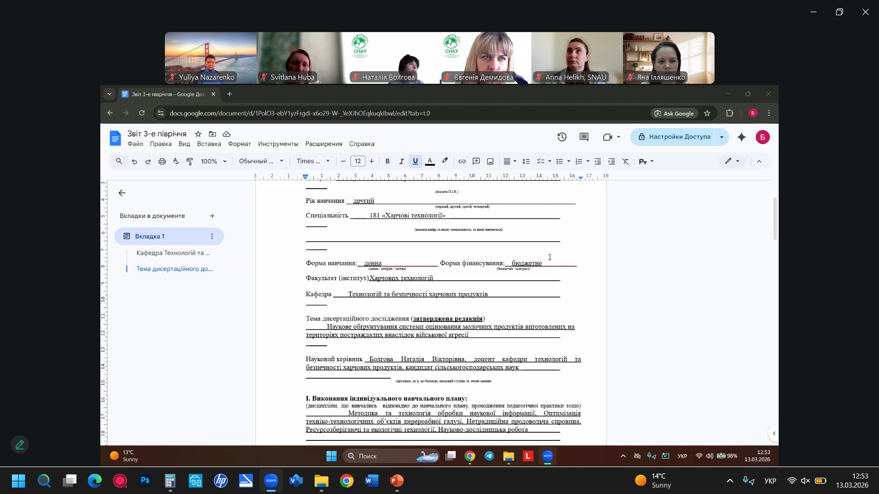Viewport: 879px width, 494px height.
Task: Go to Тема дисертаційного outline heading
Action: point(174,269)
